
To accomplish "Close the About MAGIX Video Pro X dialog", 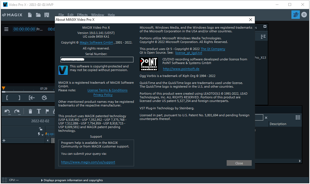I will 251,20.
